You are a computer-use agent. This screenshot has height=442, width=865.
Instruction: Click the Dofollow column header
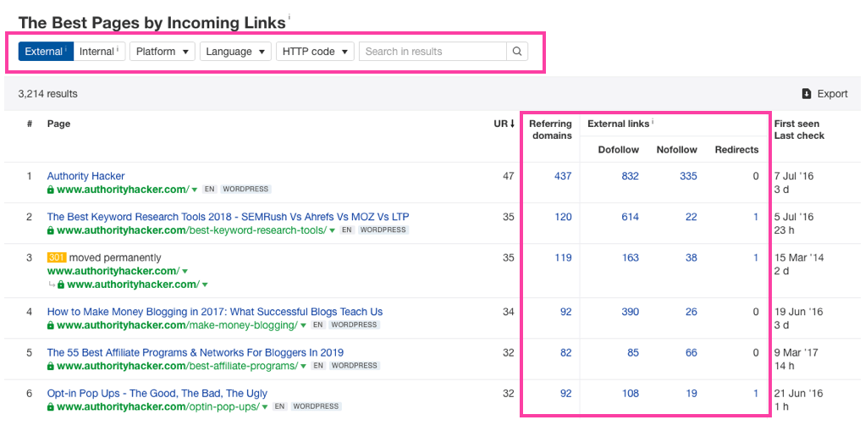click(619, 150)
